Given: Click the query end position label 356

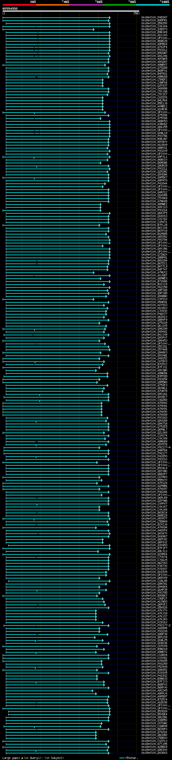Looking at the screenshot, I should pyautogui.click(x=135, y=13).
